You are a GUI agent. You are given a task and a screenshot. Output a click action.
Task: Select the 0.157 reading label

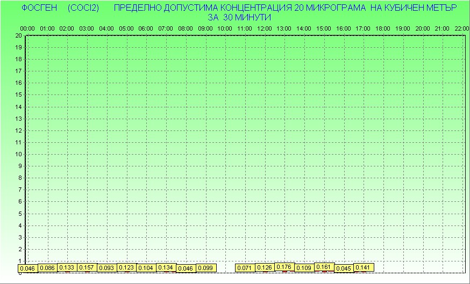click(x=87, y=267)
